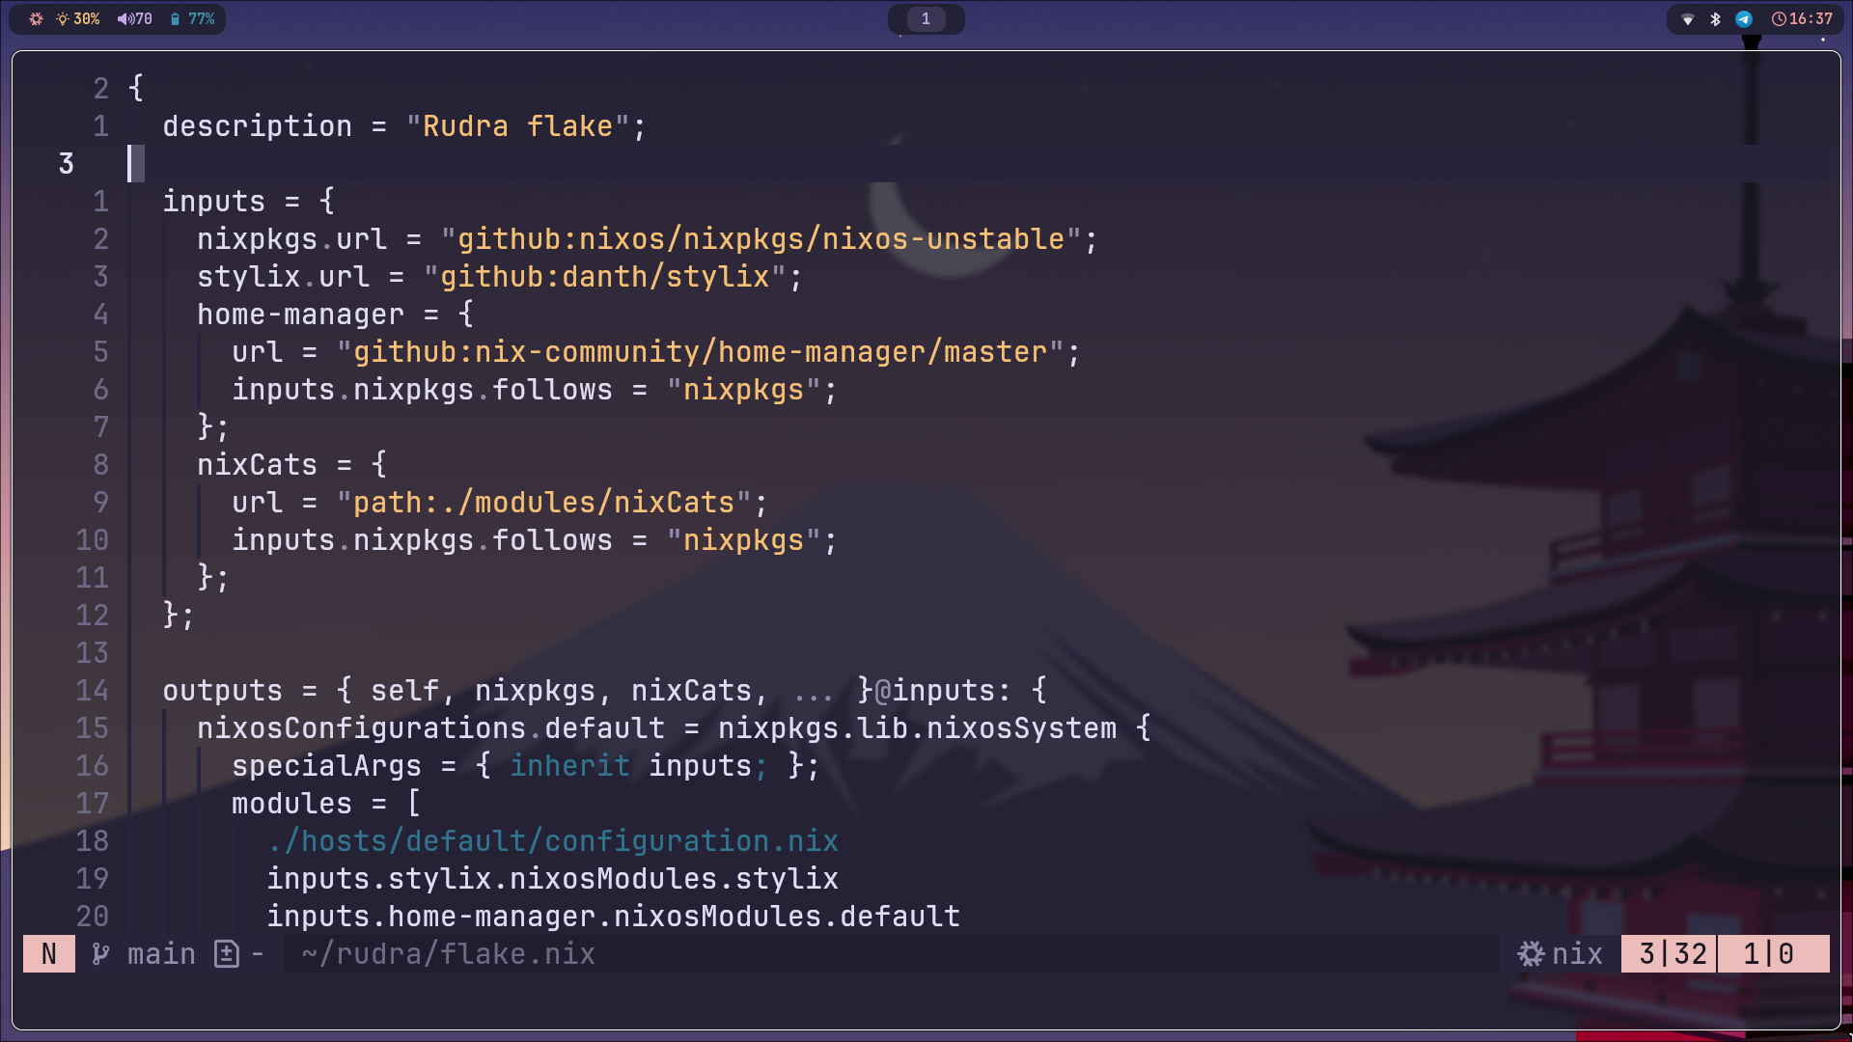Switch to workspace 1
1853x1042 pixels.
[x=926, y=18]
